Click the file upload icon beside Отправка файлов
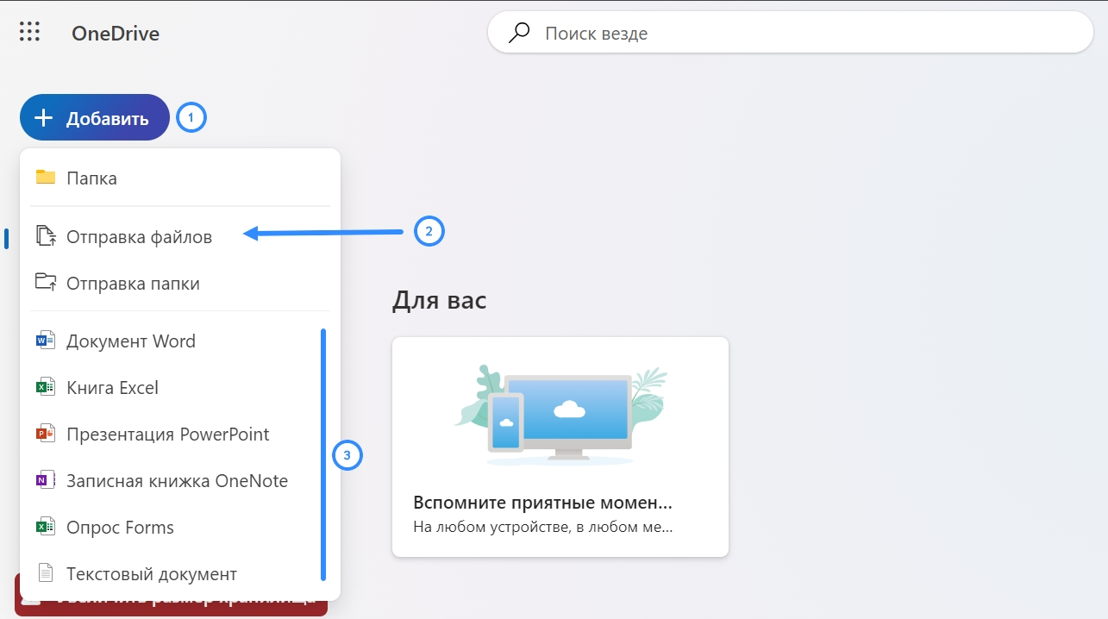The width and height of the screenshot is (1108, 619). (x=46, y=235)
